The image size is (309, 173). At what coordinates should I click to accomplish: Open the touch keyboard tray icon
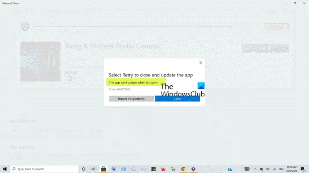[x=247, y=169]
